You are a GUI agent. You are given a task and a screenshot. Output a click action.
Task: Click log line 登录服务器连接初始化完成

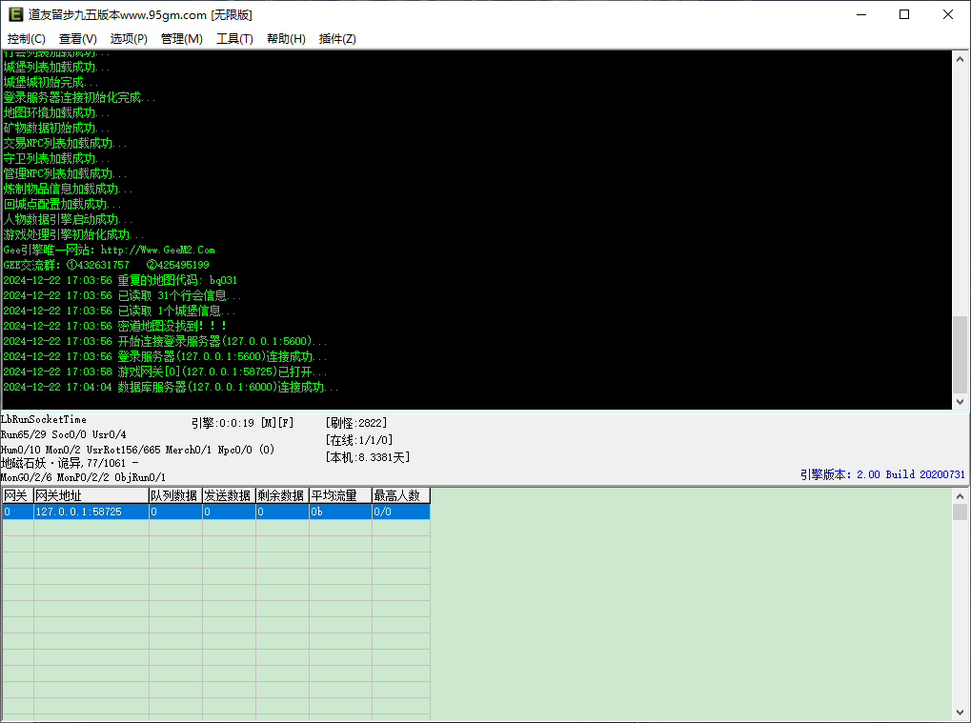79,97
